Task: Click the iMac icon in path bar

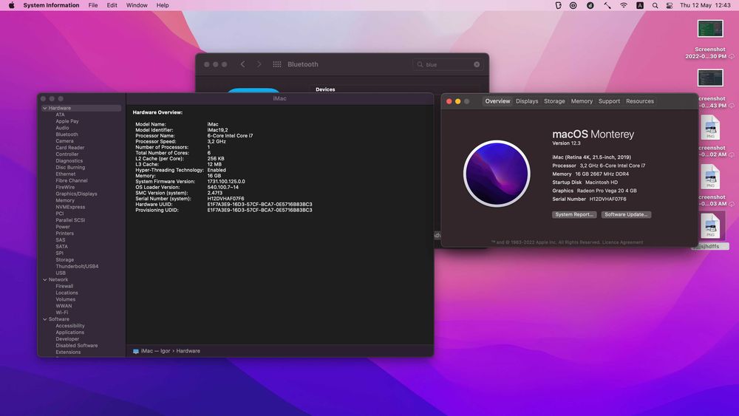Action: (x=136, y=351)
